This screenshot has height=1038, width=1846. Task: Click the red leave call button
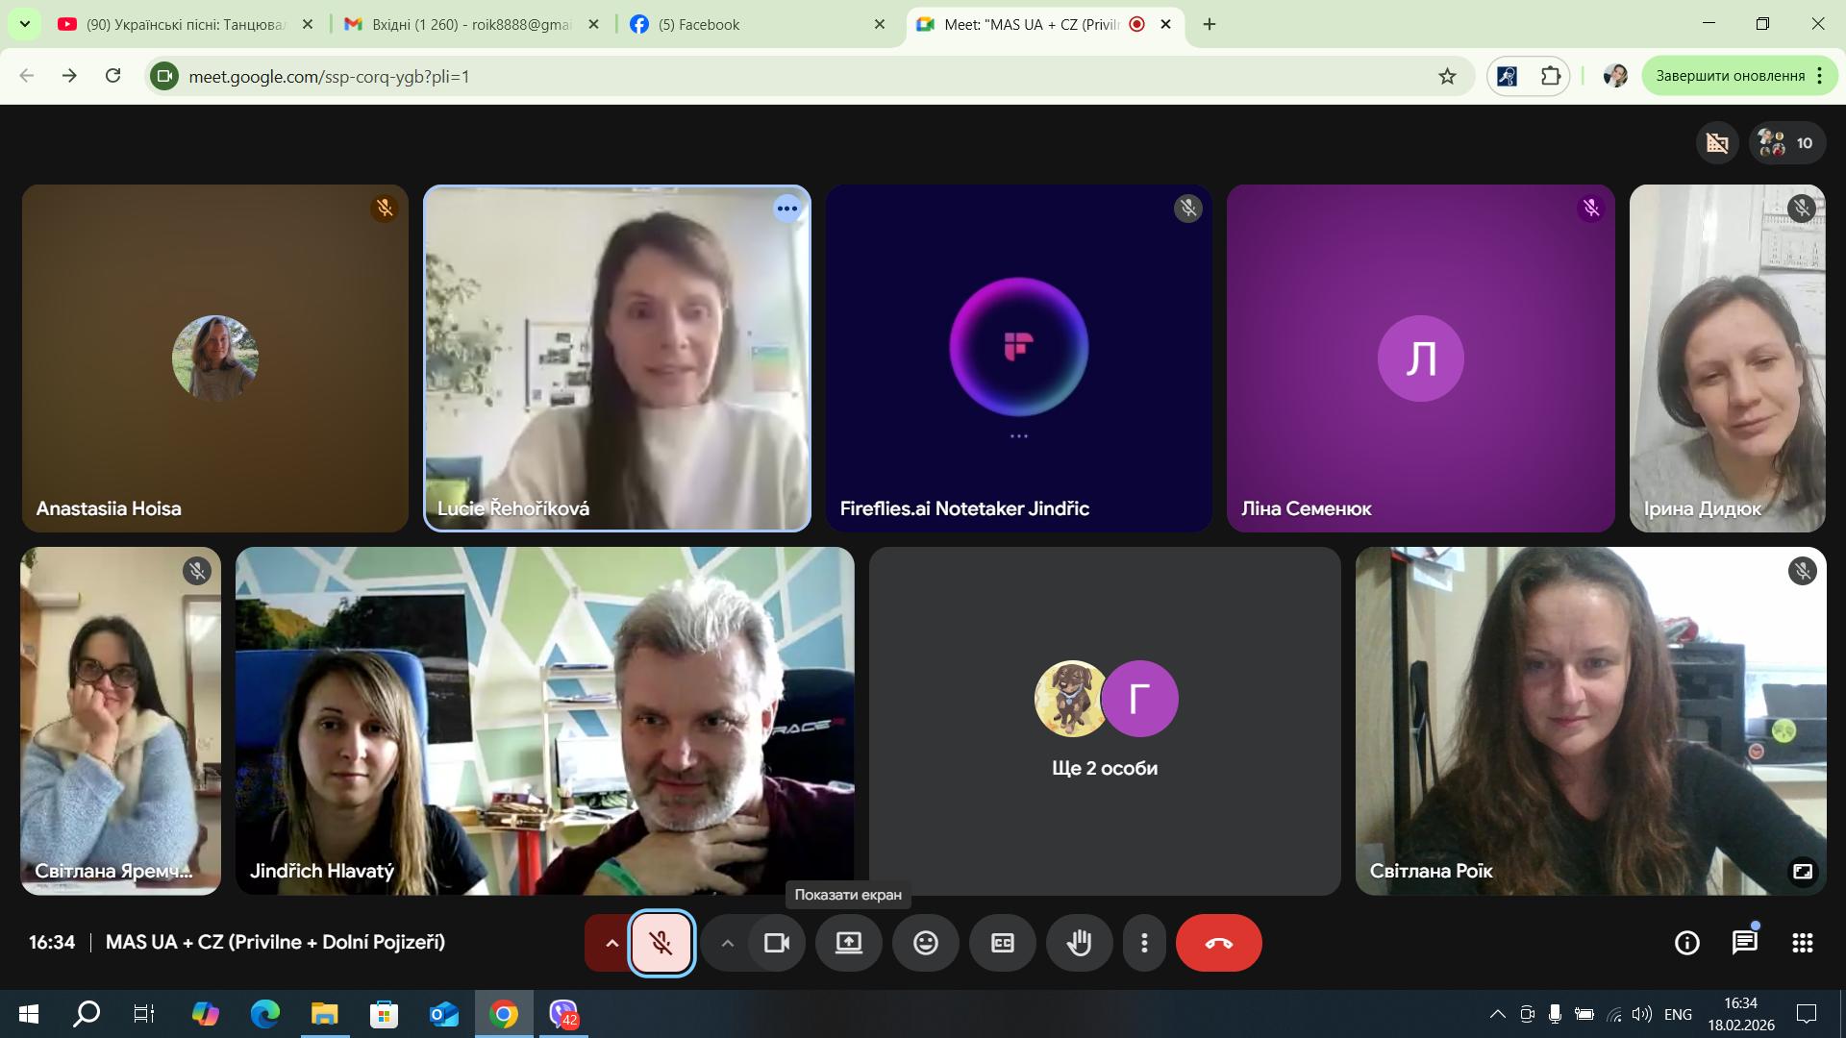coord(1218,943)
